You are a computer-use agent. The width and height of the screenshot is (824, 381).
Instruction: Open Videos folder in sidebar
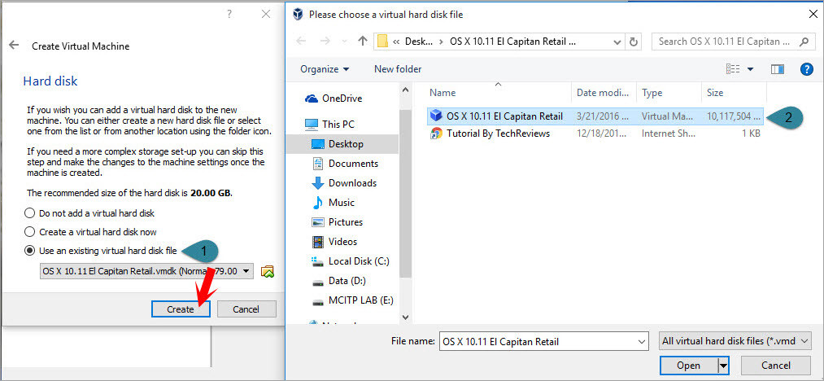click(334, 241)
